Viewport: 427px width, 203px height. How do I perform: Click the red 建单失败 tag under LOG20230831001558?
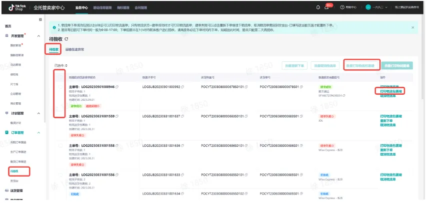(77, 165)
